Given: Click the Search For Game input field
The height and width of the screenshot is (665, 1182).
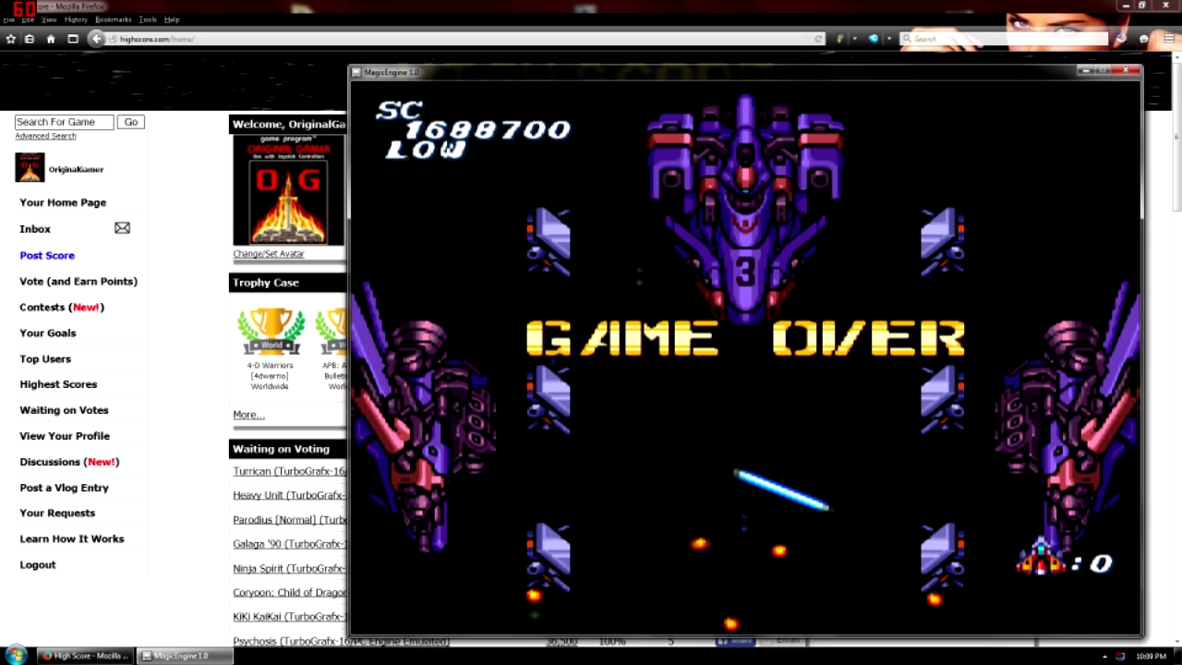Looking at the screenshot, I should 64,122.
